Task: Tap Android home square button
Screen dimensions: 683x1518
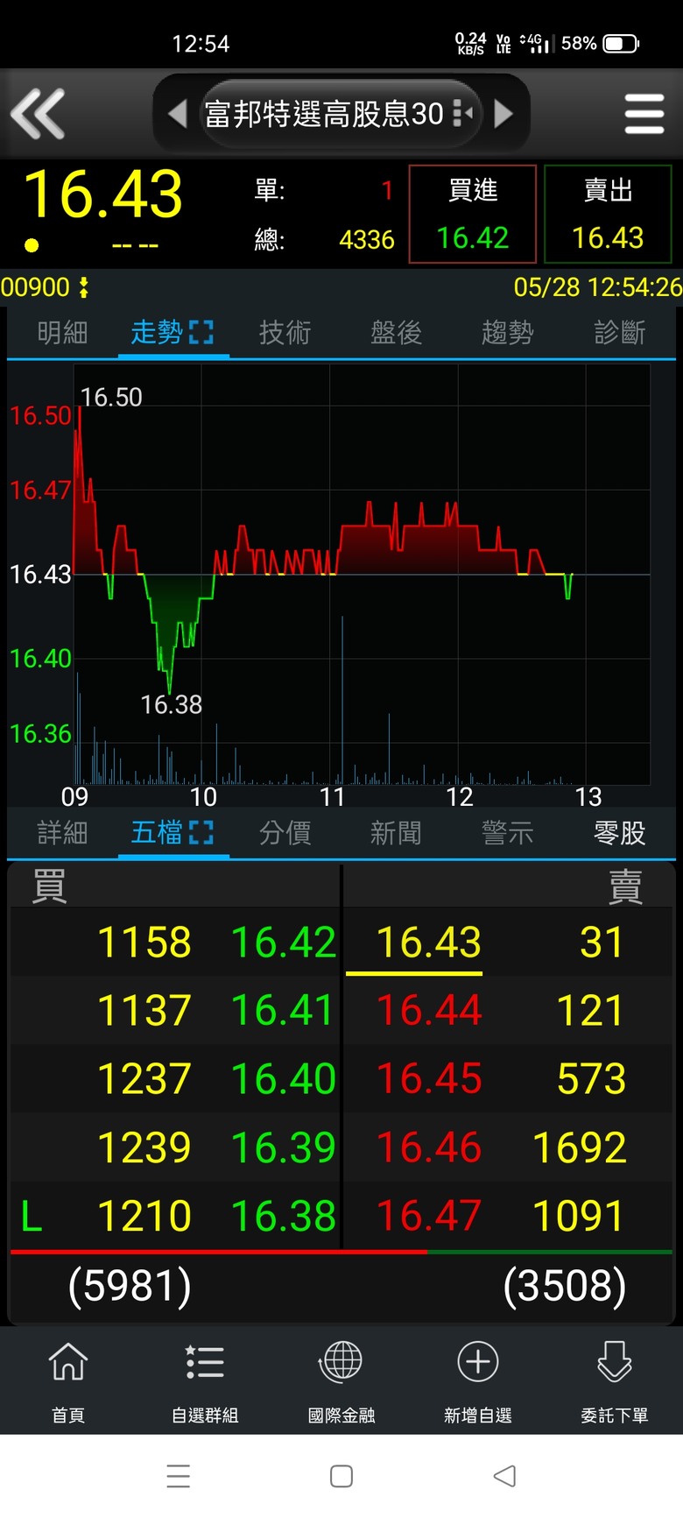Action: pos(341,1476)
